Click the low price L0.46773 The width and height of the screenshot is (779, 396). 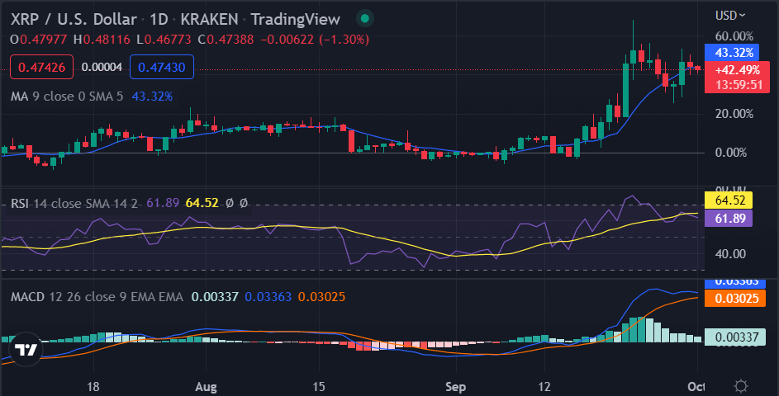(x=164, y=40)
